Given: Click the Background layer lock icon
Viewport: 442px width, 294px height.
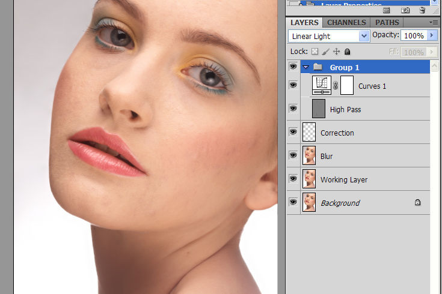Looking at the screenshot, I should click(417, 202).
